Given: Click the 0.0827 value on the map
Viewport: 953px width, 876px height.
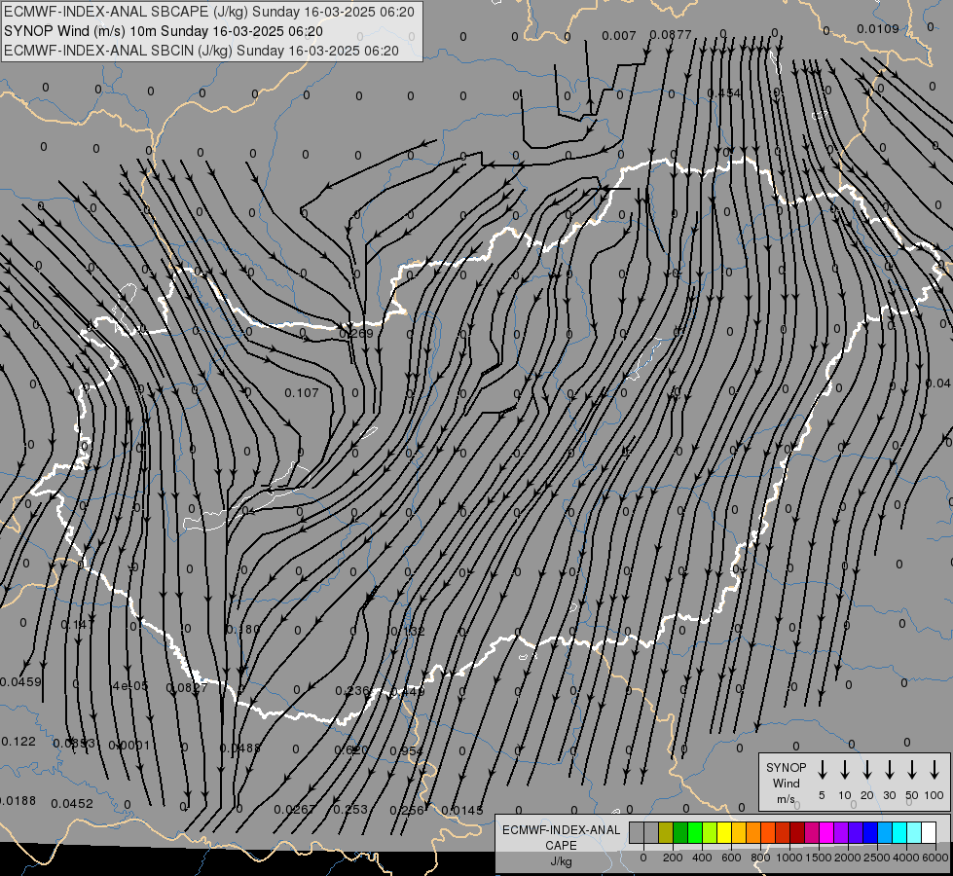Looking at the screenshot, I should click(187, 687).
